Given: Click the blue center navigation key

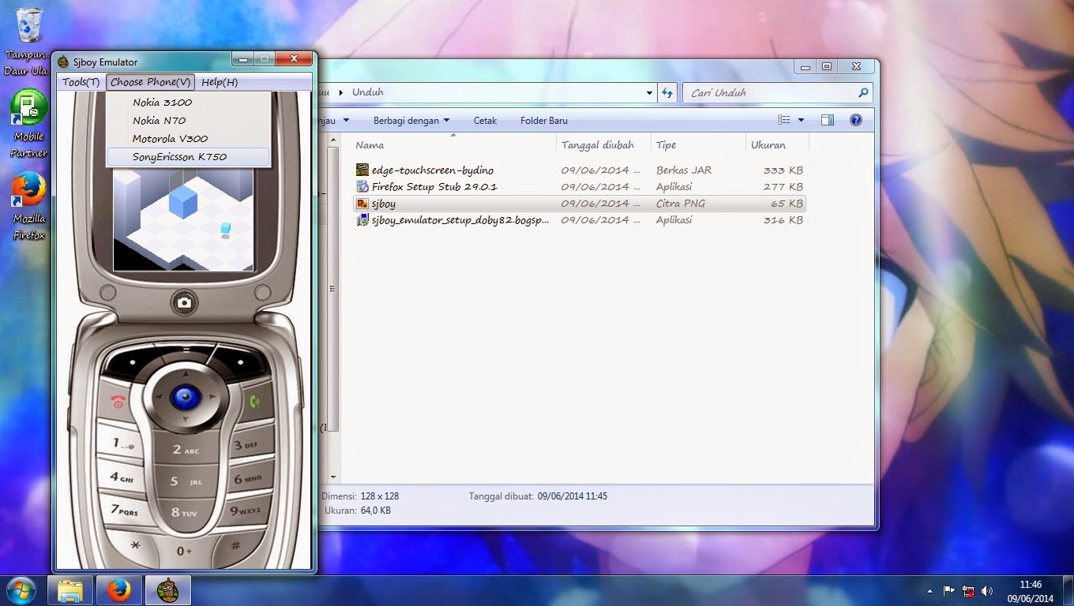Looking at the screenshot, I should click(x=186, y=397).
